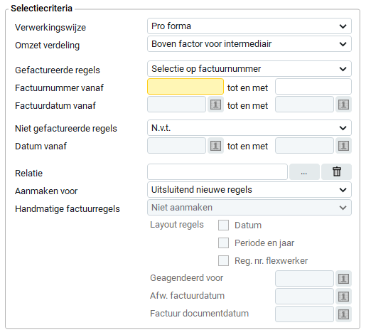This screenshot has height=335, width=371.
Task: Open Niet gefactureerde regels N.v.t. dropdown
Action: (x=249, y=128)
